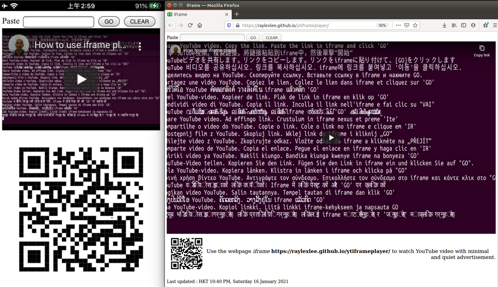Select the 'iframe' browser tab
This screenshot has height=287, width=498.
(194, 14)
